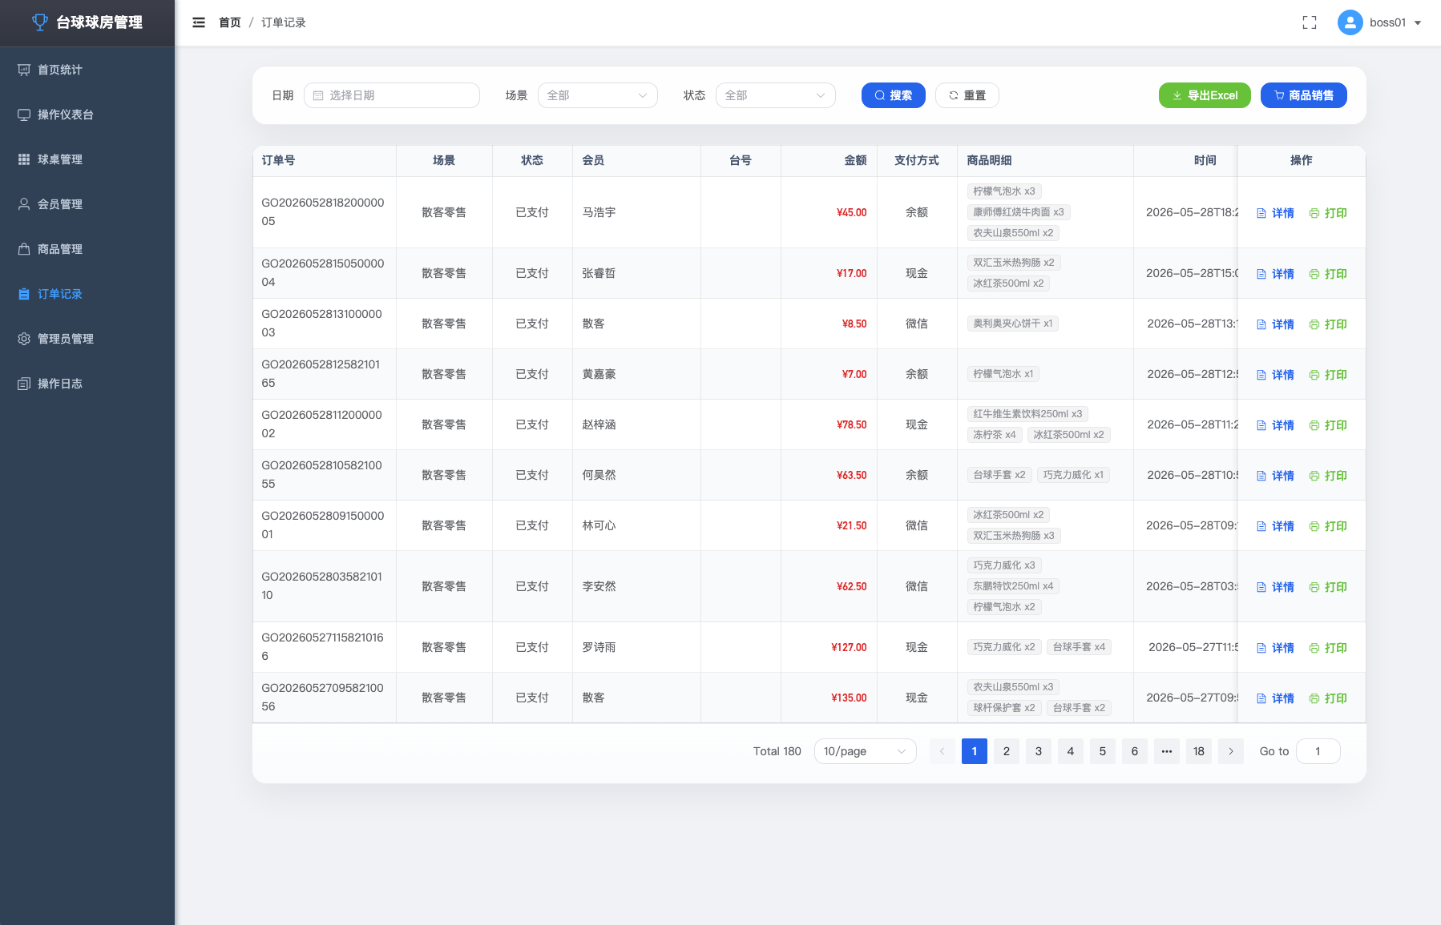
Task: Expand the 状态 filter dropdown
Action: (776, 95)
